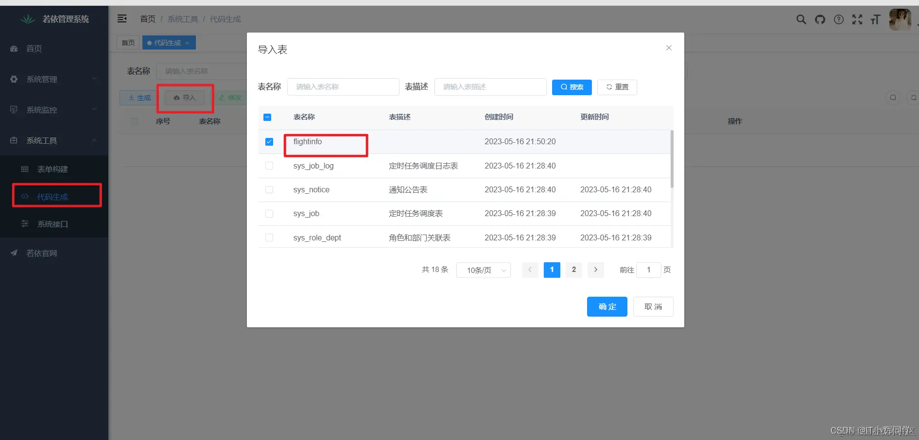
Task: Click the 确定 confirm button
Action: coord(607,306)
